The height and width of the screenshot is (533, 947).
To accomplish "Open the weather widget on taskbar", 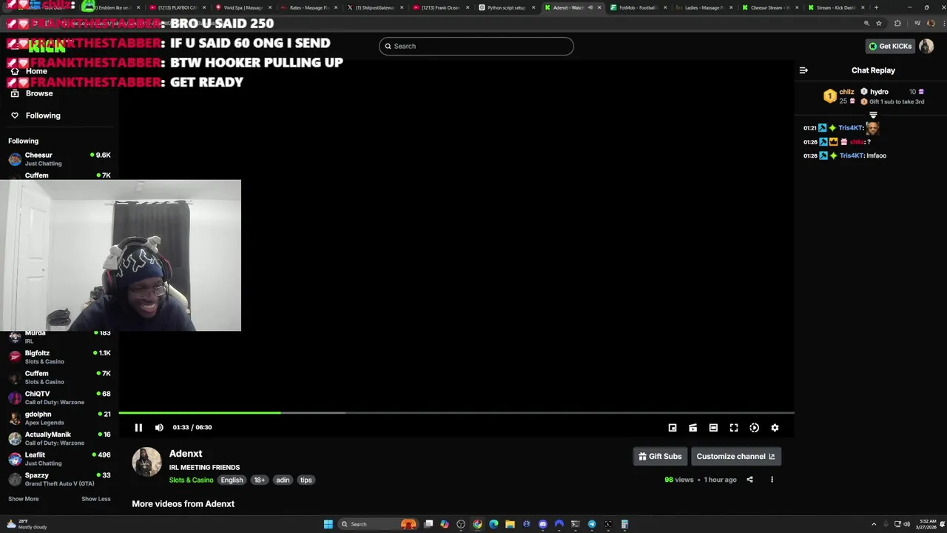I will pos(27,524).
